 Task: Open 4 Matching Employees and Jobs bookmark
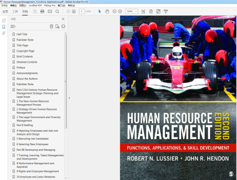click(37, 133)
